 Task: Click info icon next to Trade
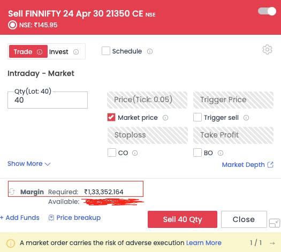(x=40, y=52)
